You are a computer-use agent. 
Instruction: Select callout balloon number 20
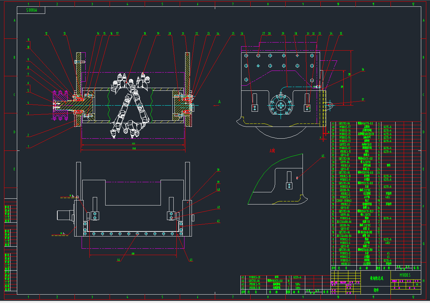pyautogui.click(x=170, y=33)
